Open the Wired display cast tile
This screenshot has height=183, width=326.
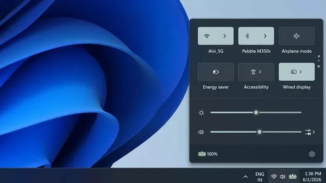[297, 72]
